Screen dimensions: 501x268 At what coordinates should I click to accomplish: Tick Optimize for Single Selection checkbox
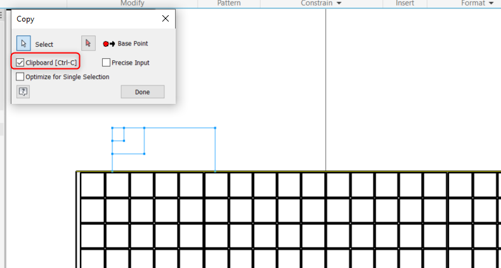[x=21, y=77]
